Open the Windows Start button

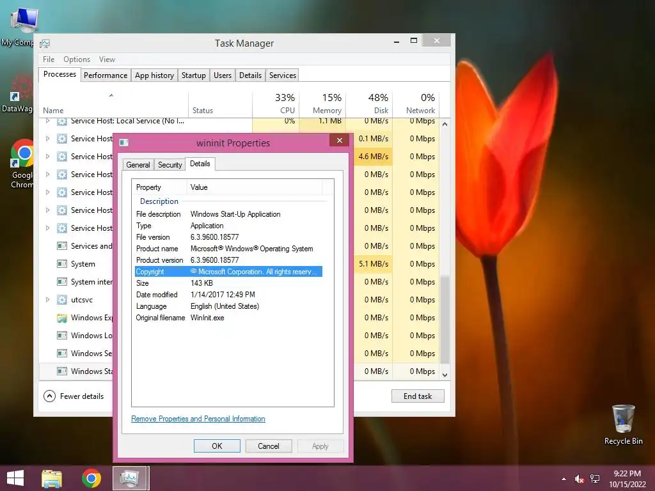click(15, 478)
